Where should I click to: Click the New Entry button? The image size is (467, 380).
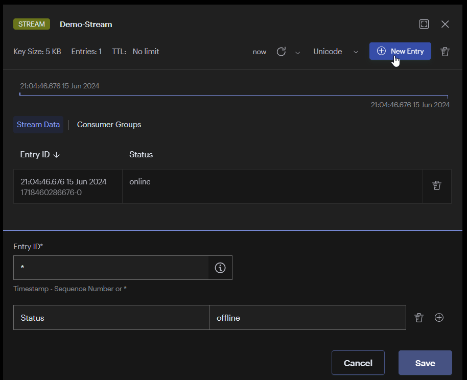(x=400, y=51)
